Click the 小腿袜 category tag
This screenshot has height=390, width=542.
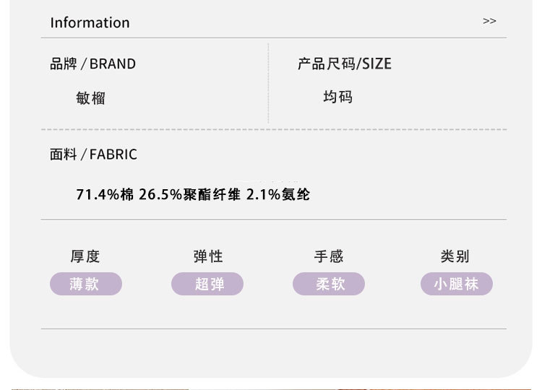pos(456,284)
